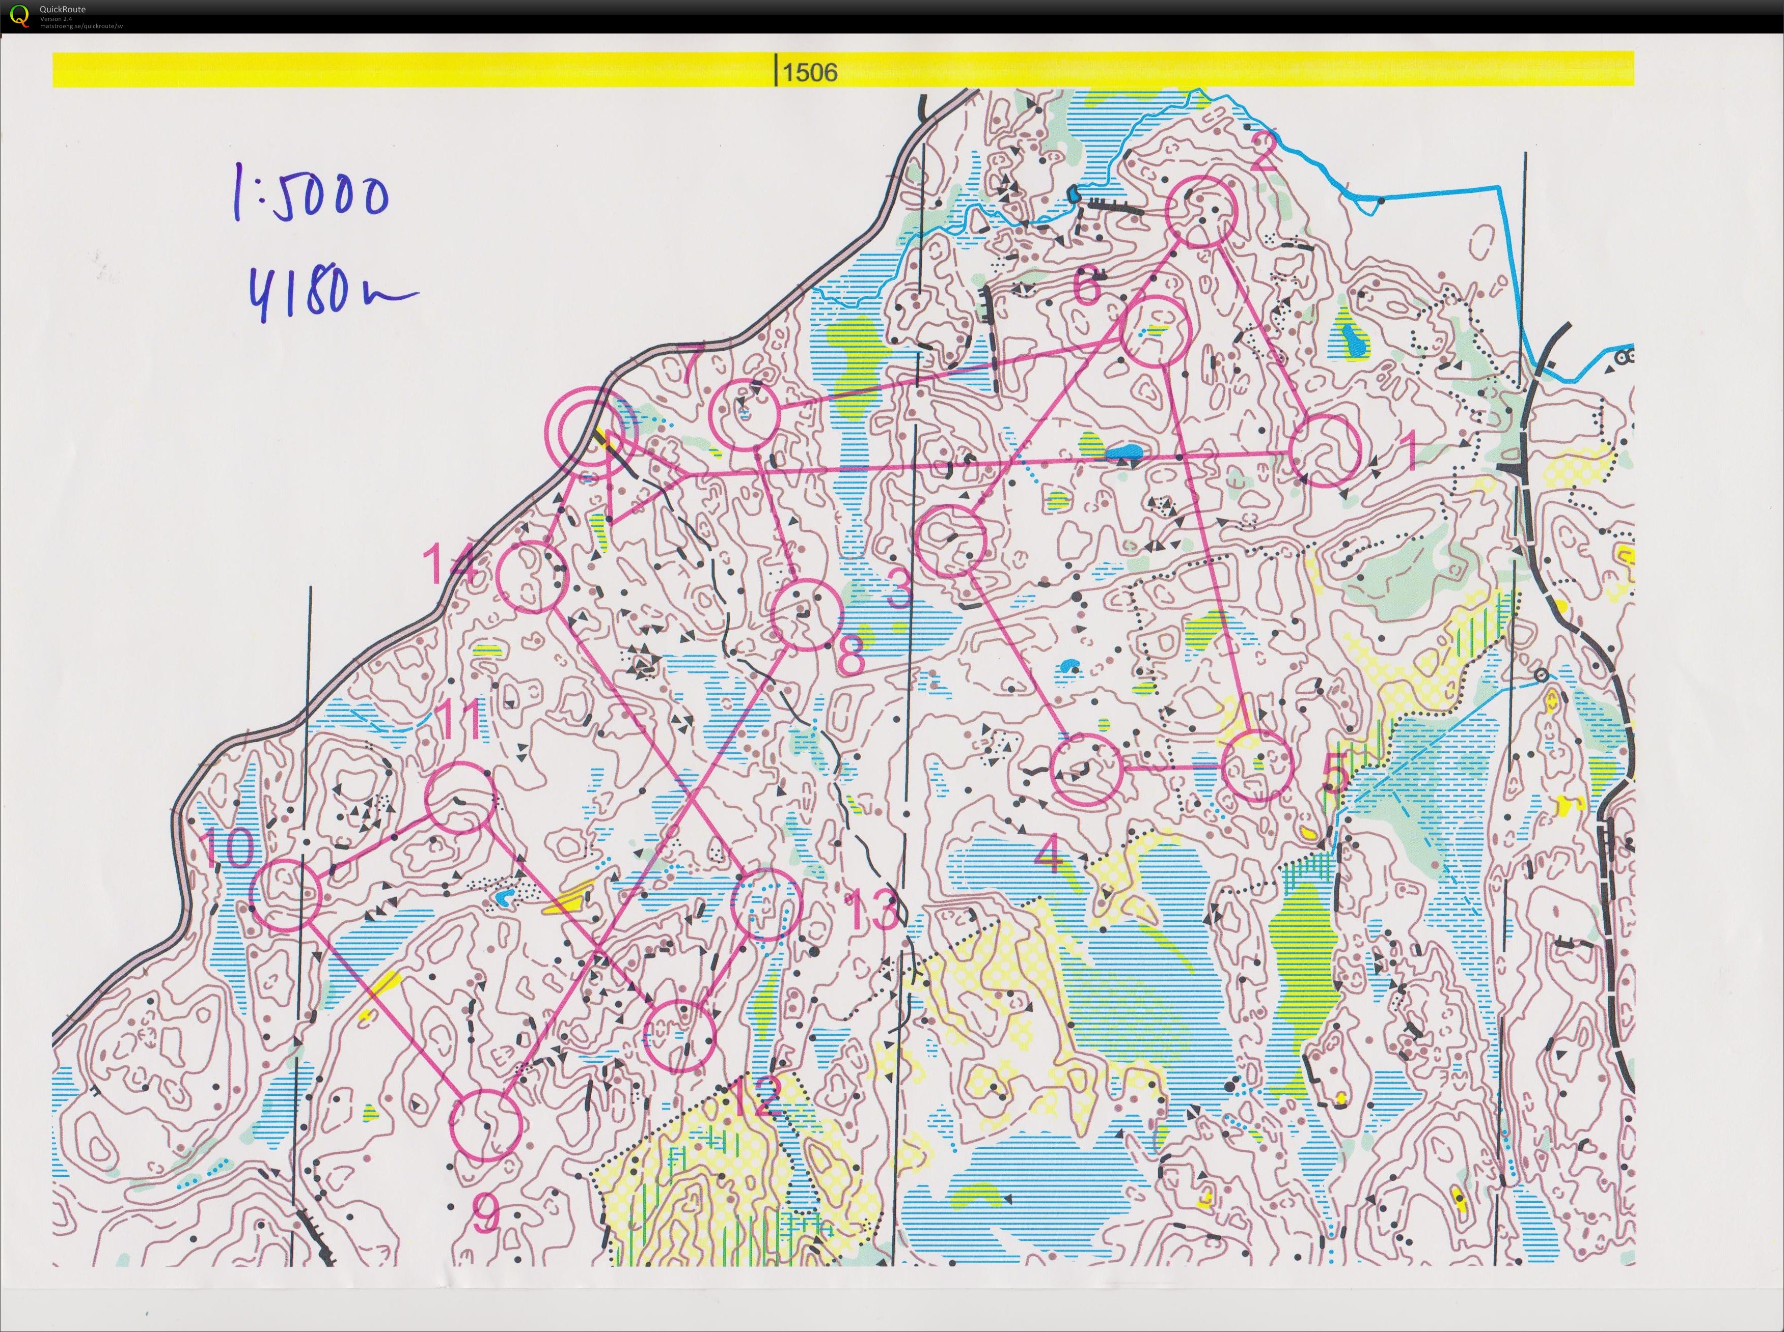Click the control circle numbered 5

[x=1258, y=767]
